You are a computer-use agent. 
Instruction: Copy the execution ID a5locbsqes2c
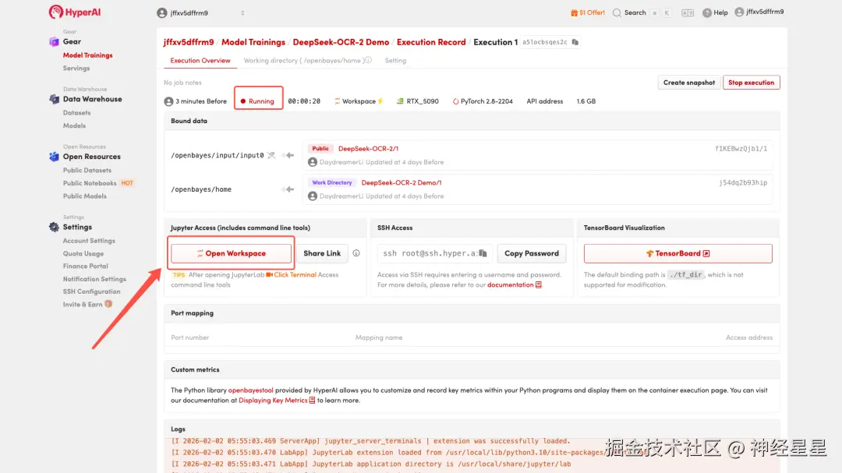coord(575,42)
